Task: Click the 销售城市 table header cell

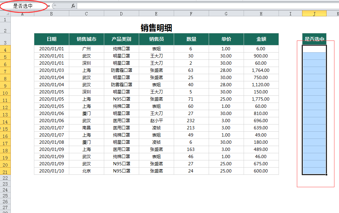Action: pos(87,39)
